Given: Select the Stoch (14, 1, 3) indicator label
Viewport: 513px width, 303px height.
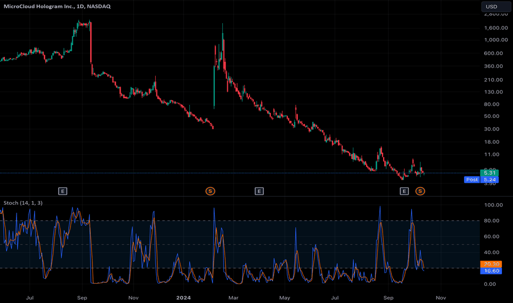Looking at the screenshot, I should (23, 203).
